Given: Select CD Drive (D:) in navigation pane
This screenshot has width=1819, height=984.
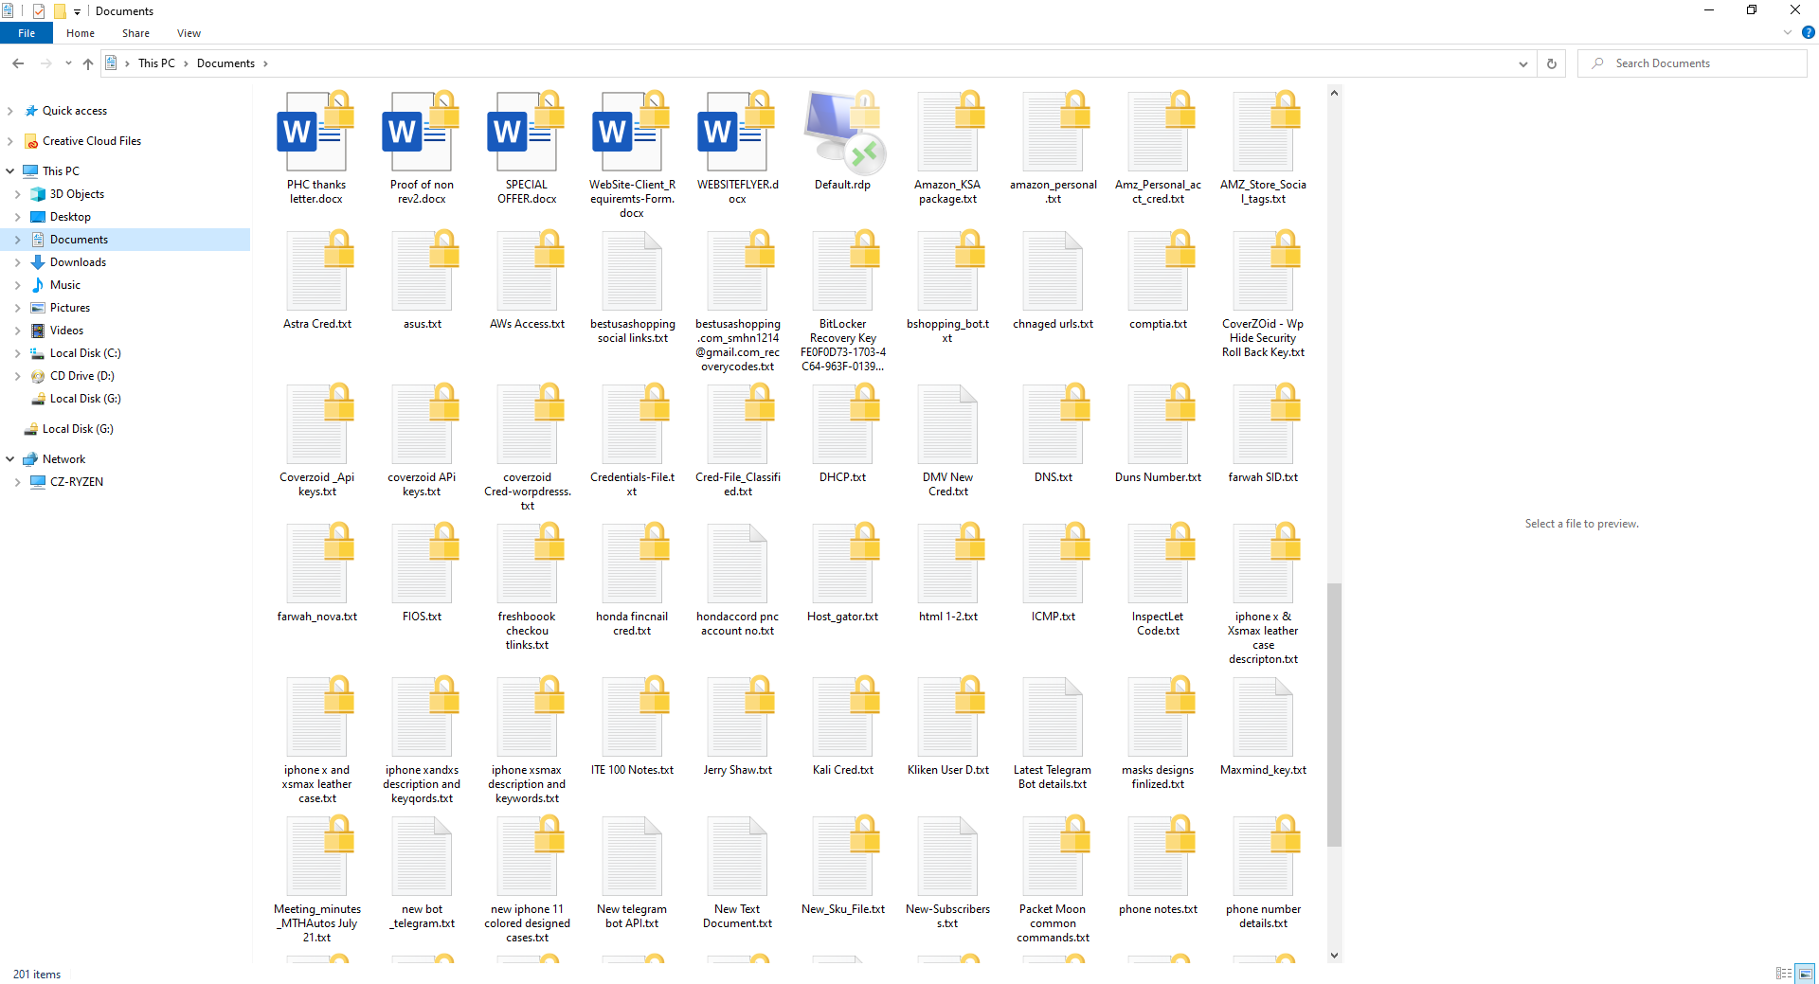Looking at the screenshot, I should [82, 376].
